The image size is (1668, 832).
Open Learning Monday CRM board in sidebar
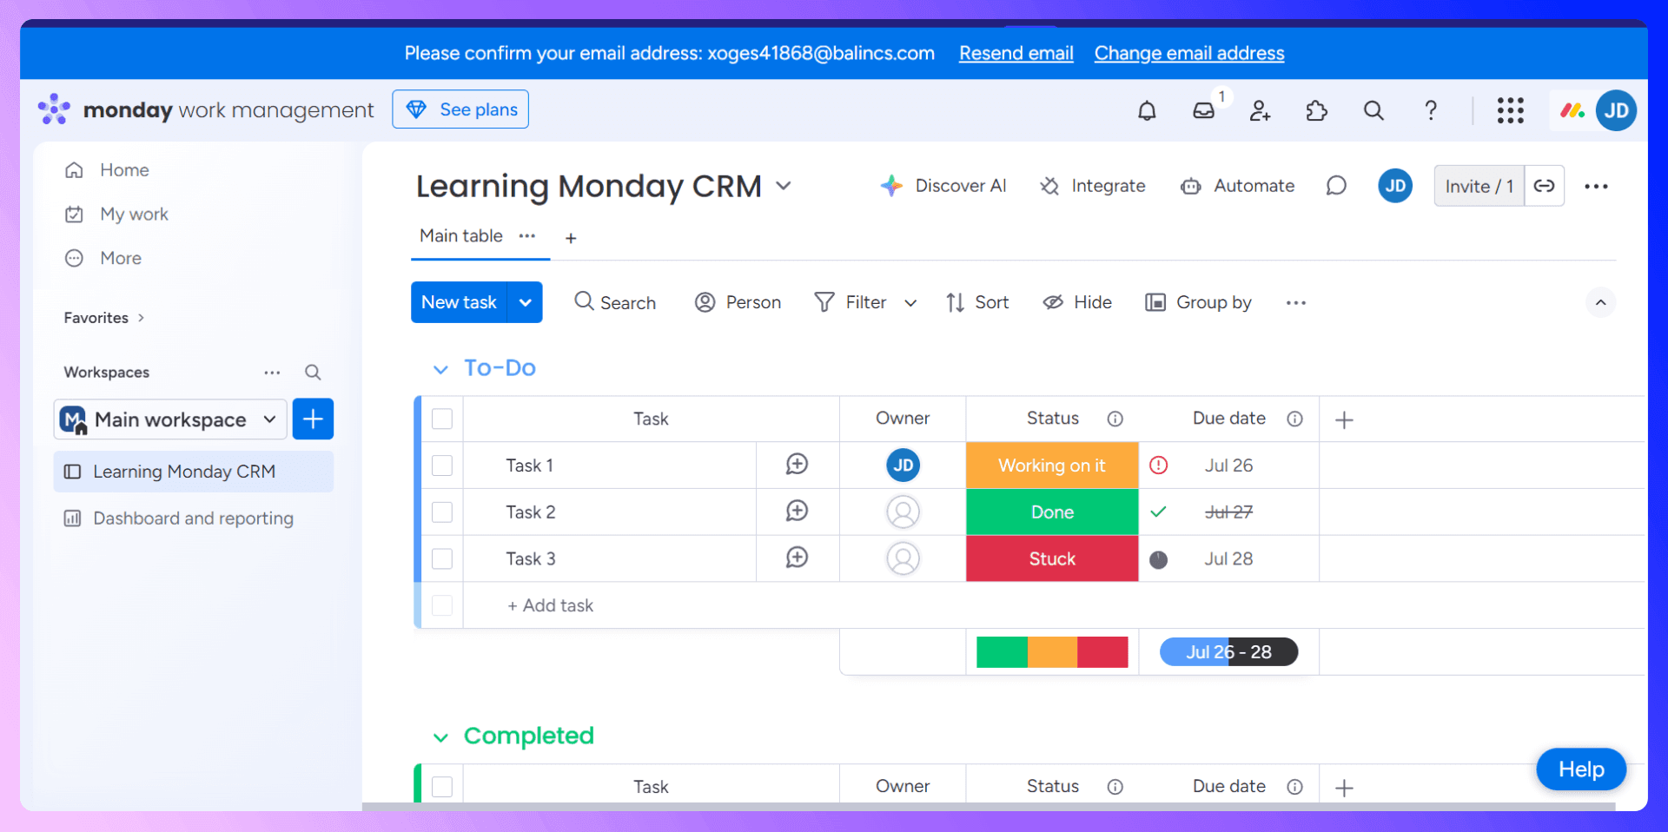[194, 472]
